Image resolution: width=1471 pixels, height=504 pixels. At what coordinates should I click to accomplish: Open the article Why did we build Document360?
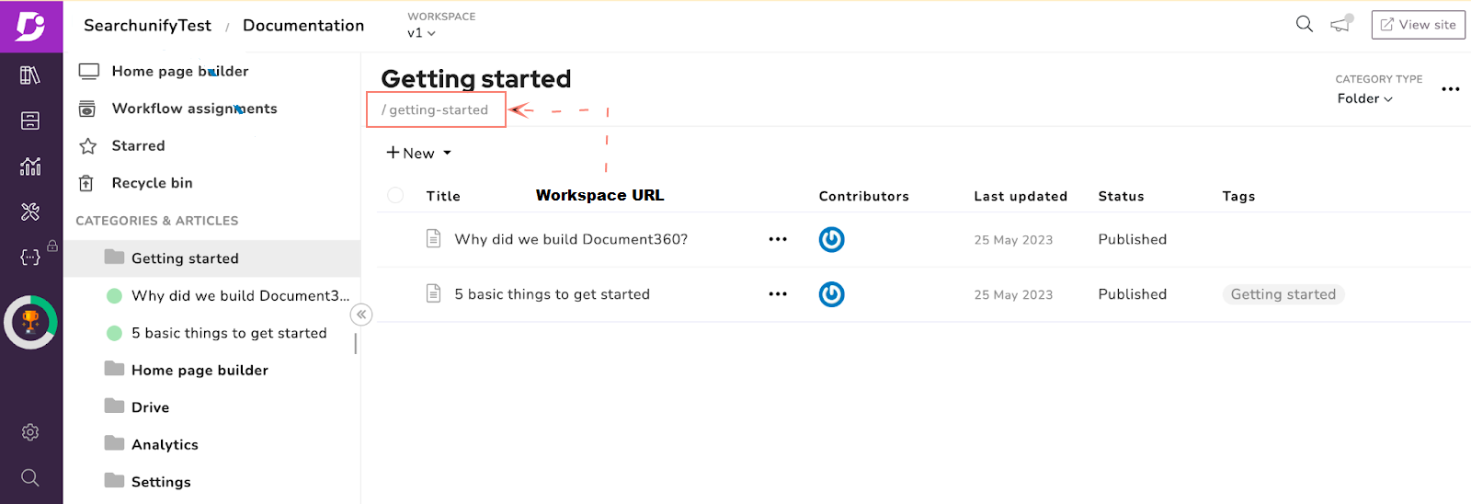click(570, 239)
